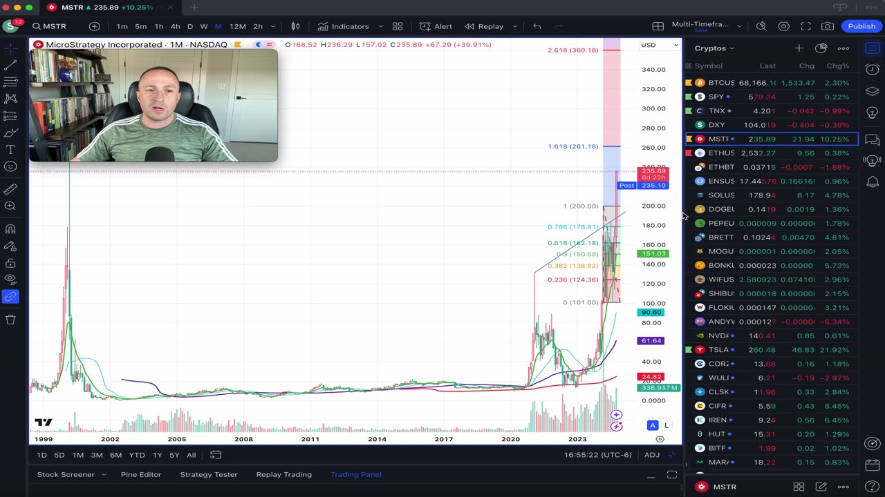Viewport: 885px width, 497px height.
Task: Activate the zoom in tool
Action: 10,206
